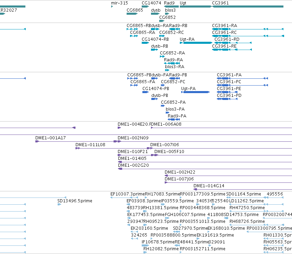Click protein CG6852-PC

[173, 82]
